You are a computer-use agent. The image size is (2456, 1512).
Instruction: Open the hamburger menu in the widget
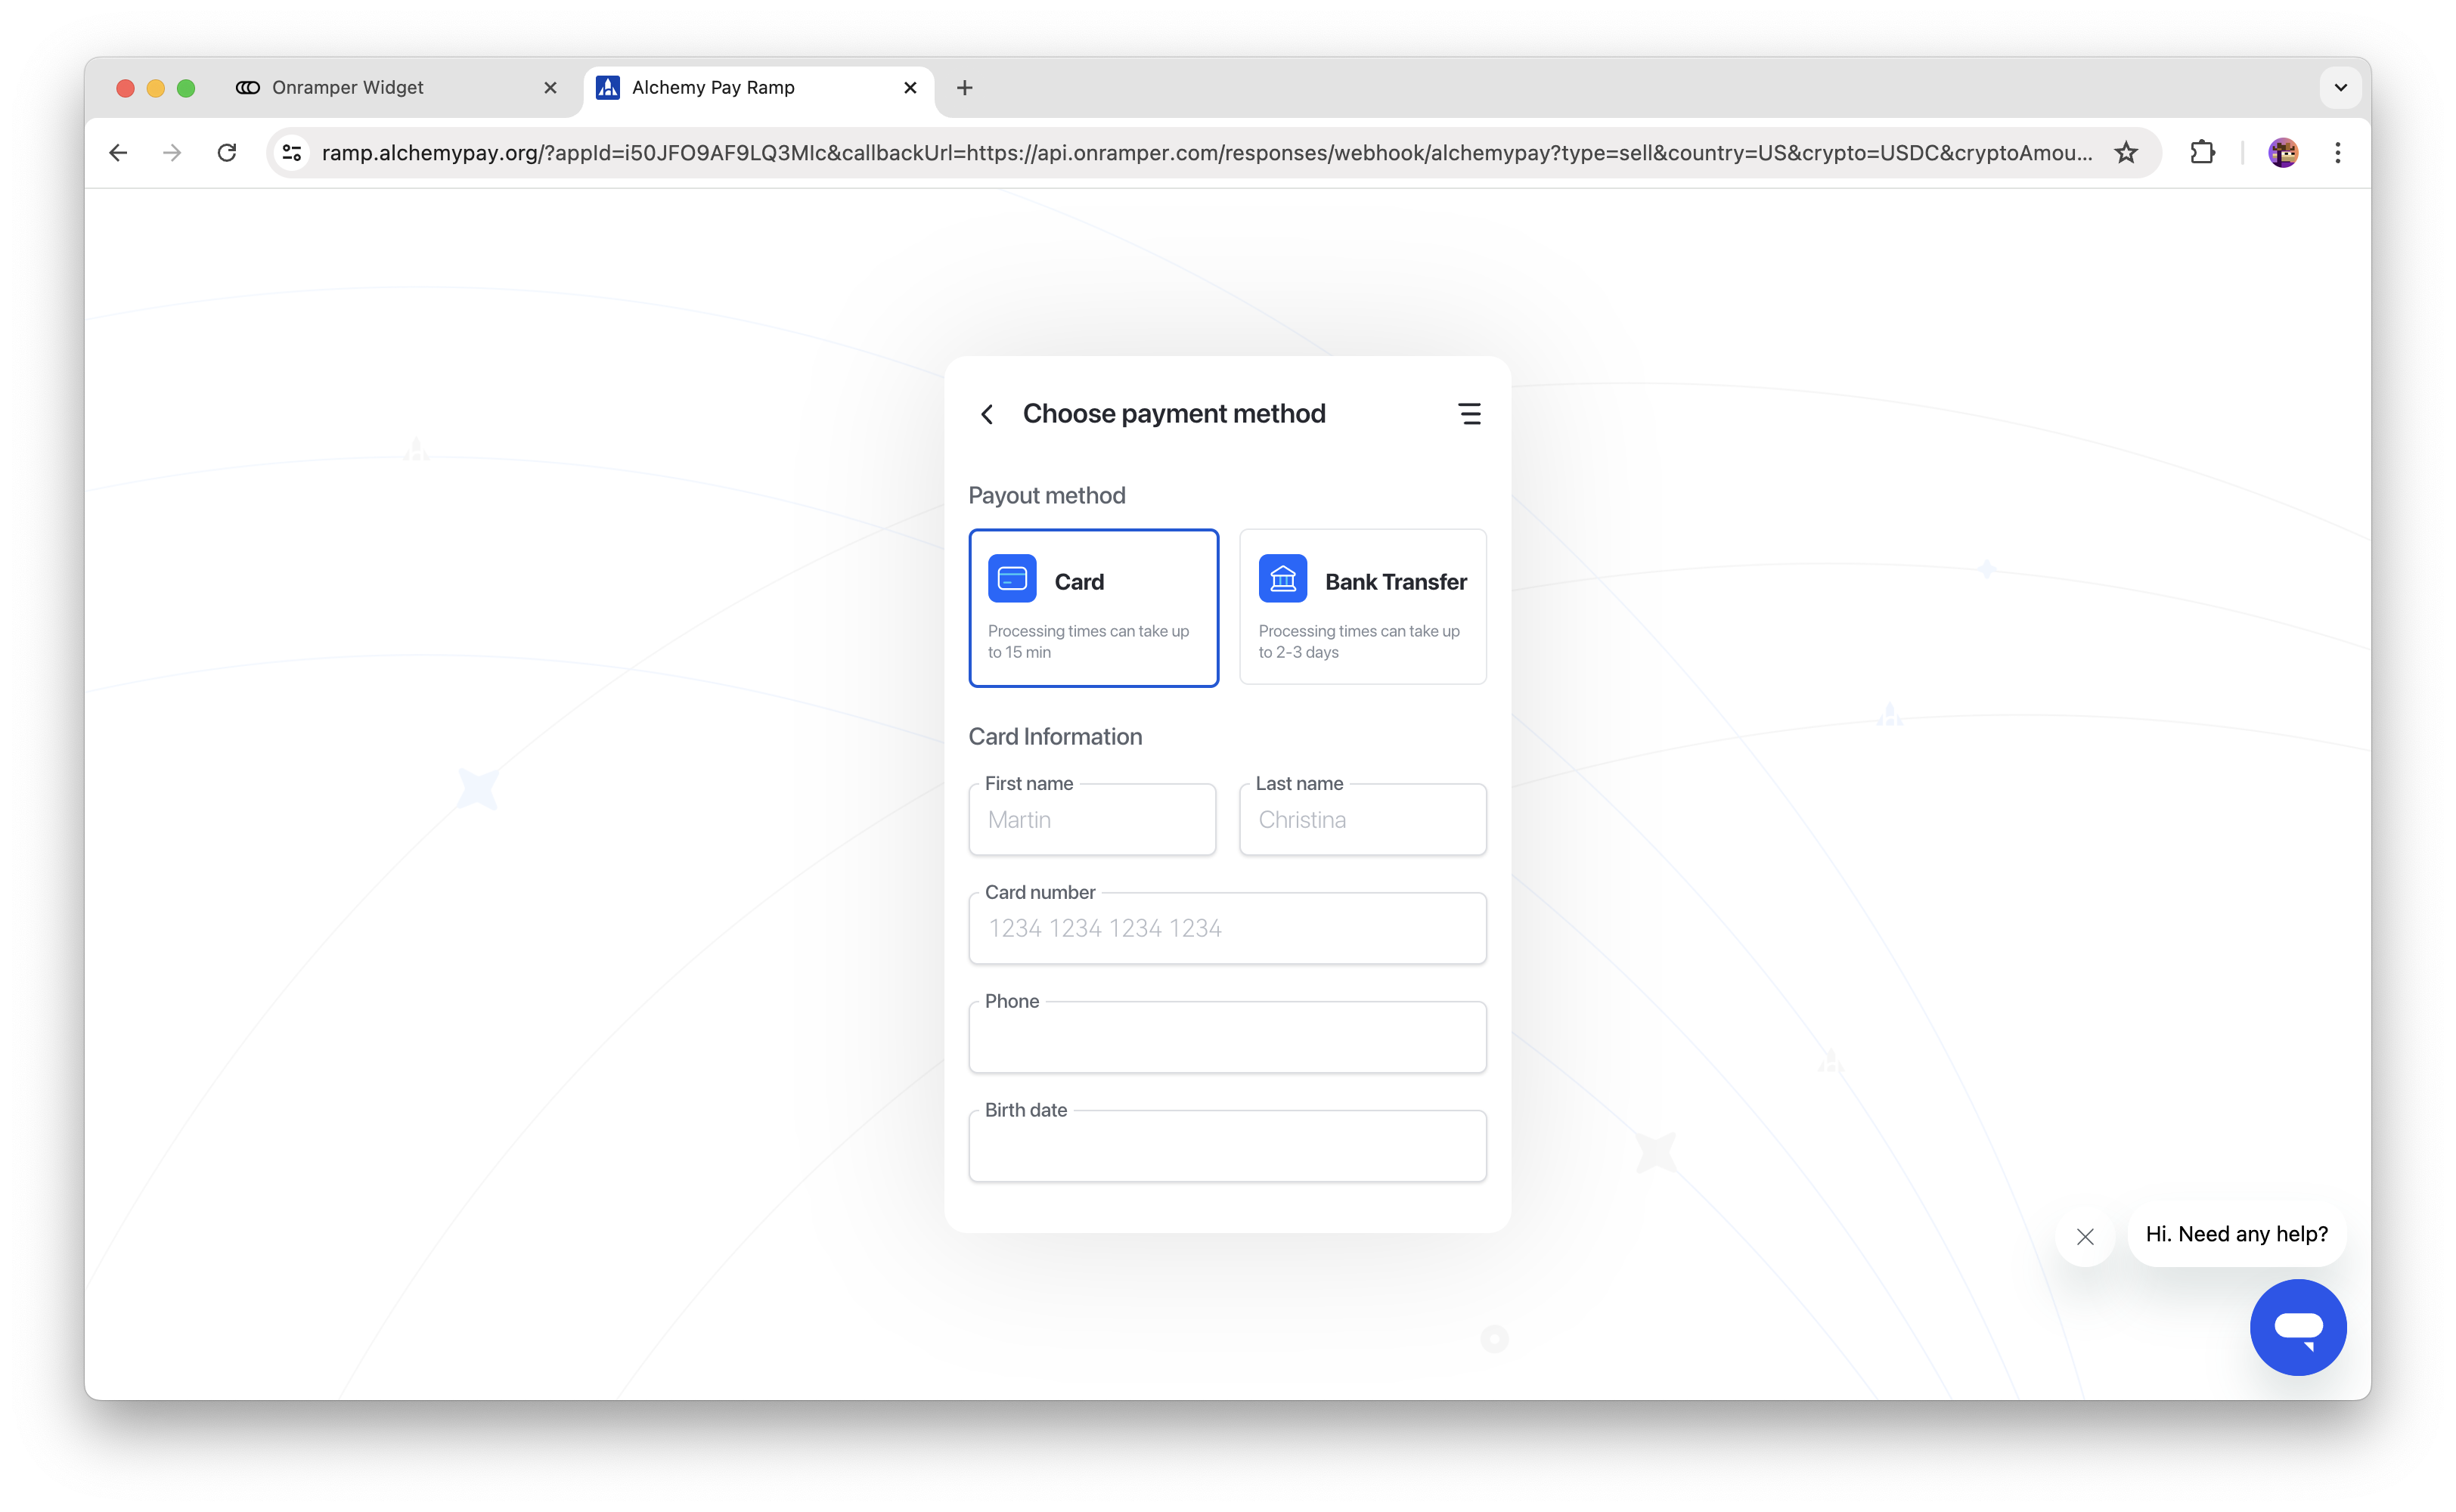[x=1469, y=414]
